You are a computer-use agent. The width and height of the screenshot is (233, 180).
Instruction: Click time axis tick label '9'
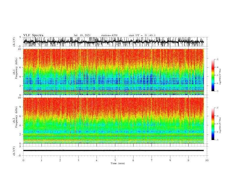[x=188, y=160]
